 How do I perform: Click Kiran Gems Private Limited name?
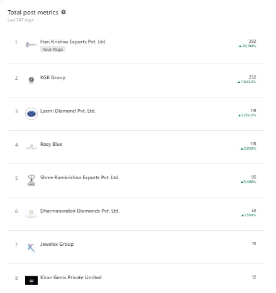[x=71, y=277]
